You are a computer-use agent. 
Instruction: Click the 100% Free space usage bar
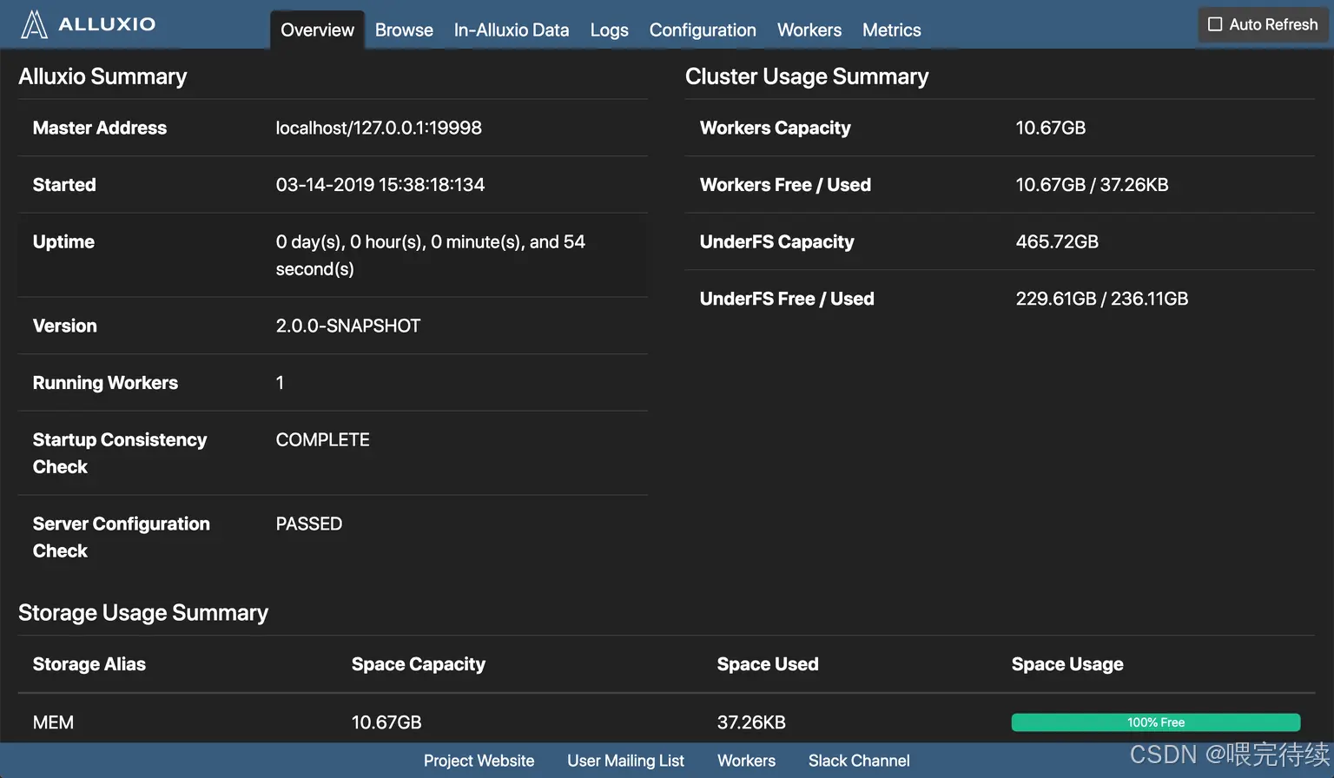1156,722
